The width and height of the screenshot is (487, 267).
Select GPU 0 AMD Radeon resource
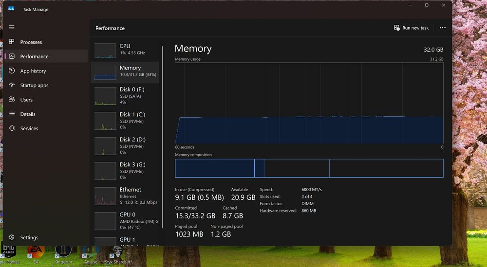coord(125,221)
